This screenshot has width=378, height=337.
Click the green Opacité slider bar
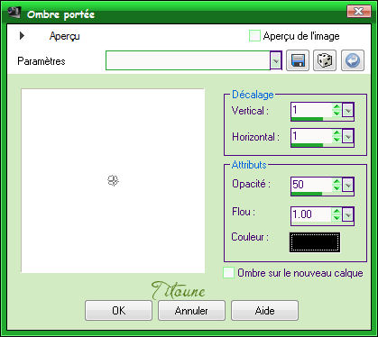click(307, 194)
